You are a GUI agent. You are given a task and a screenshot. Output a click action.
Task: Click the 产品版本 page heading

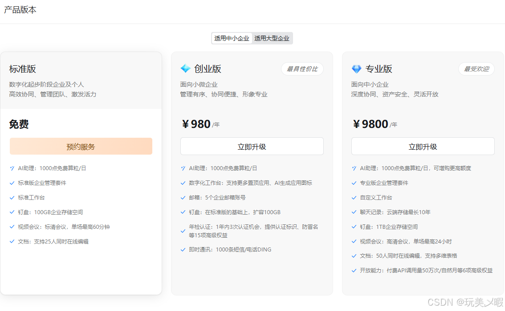(x=20, y=10)
